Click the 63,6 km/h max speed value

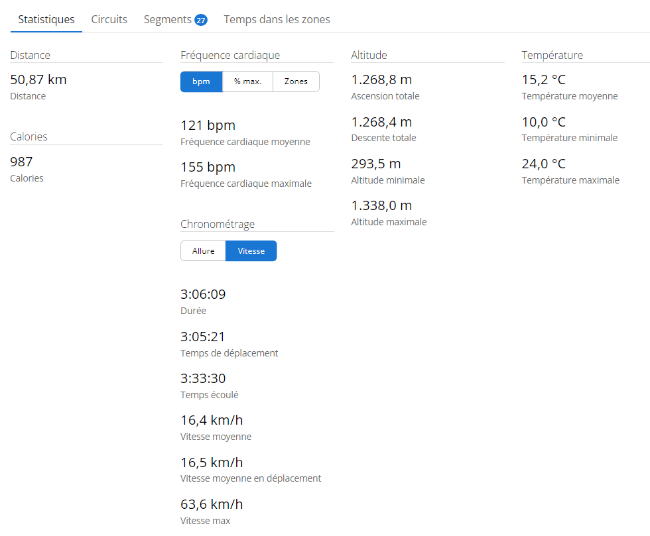212,504
